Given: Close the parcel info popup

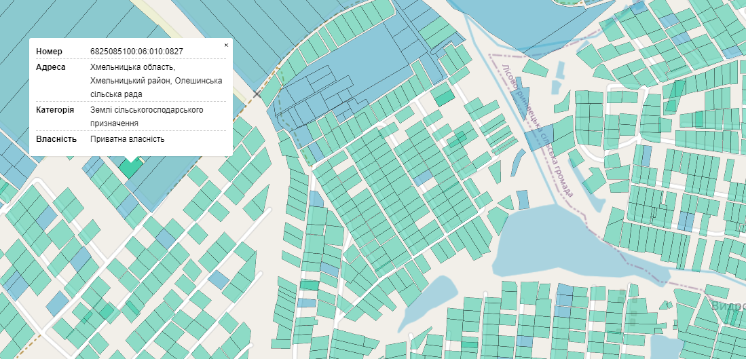Looking at the screenshot, I should click(x=227, y=45).
